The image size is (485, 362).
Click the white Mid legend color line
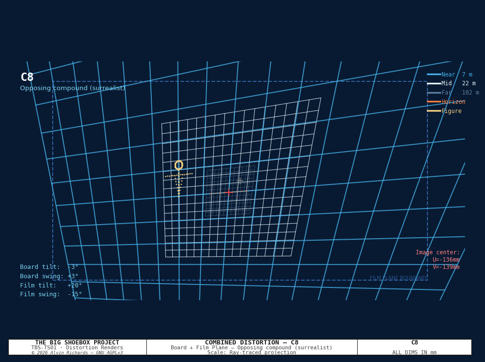point(434,83)
